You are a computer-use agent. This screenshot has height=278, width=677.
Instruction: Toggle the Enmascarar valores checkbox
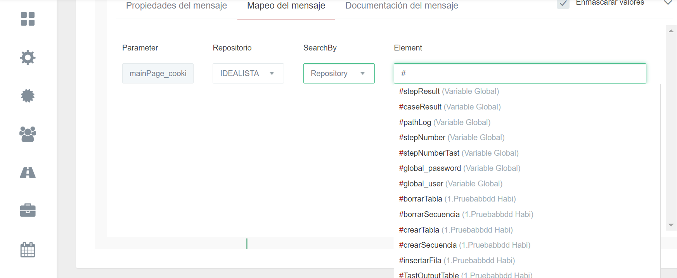click(563, 3)
